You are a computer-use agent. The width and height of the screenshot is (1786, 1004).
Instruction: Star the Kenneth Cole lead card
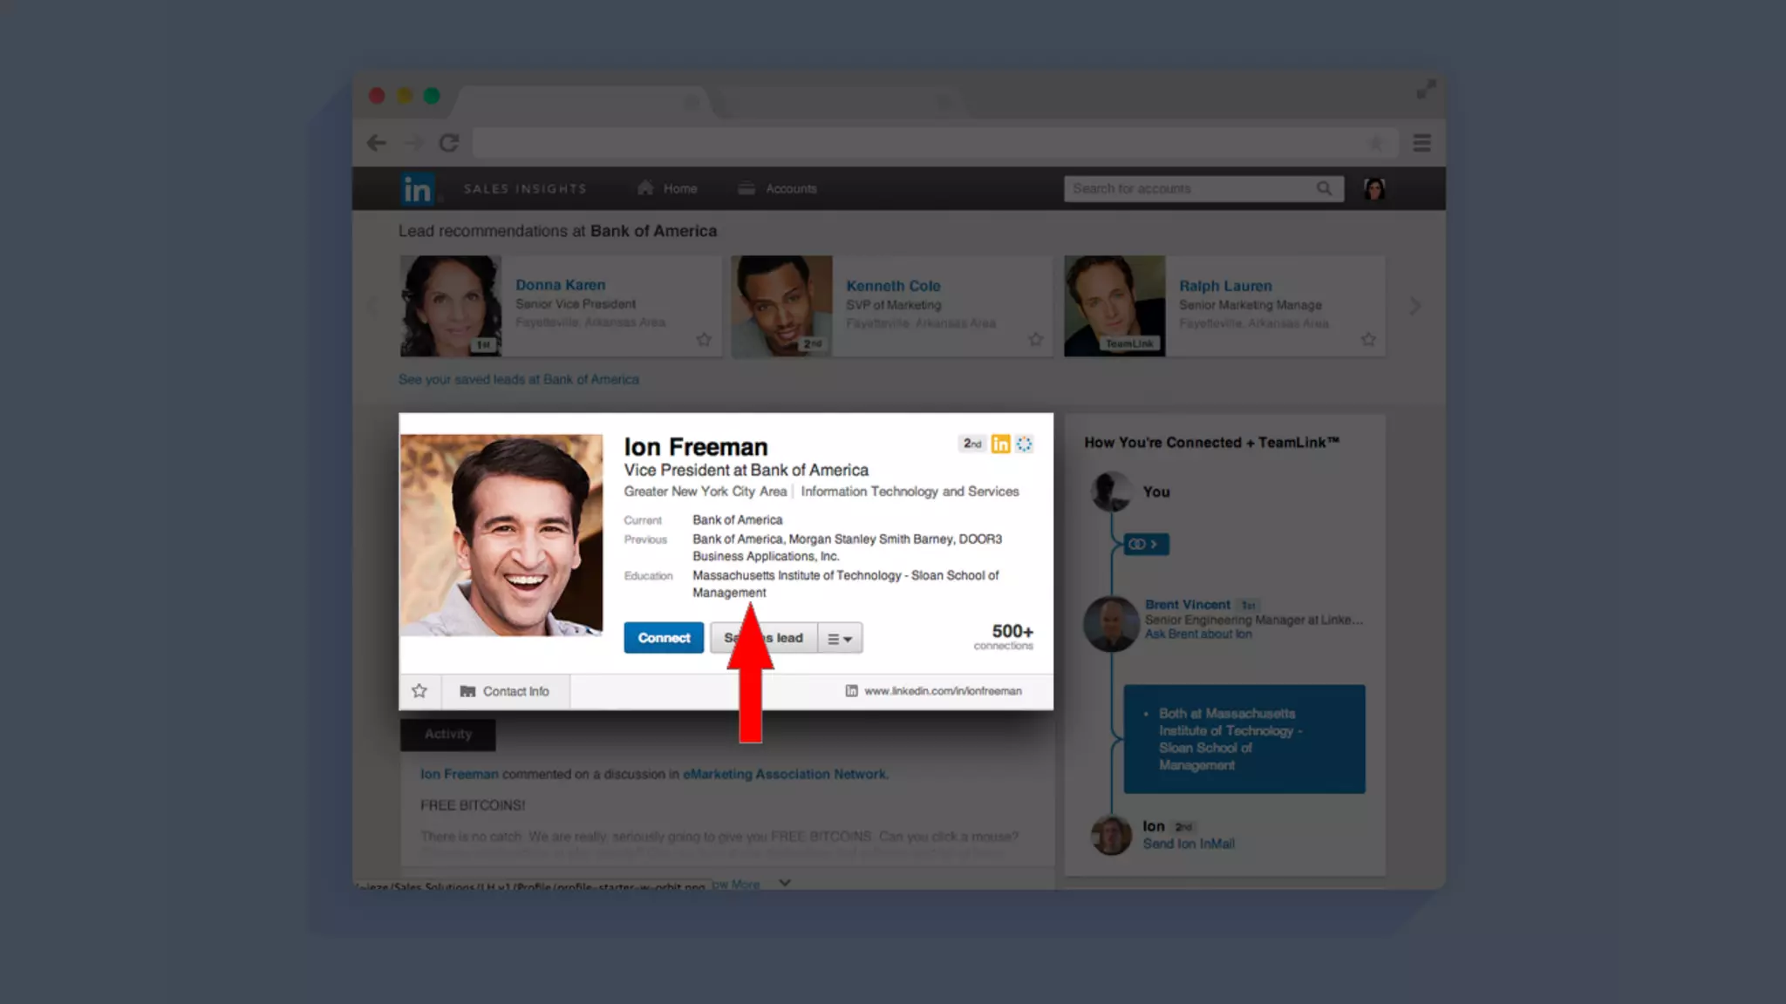pyautogui.click(x=1035, y=340)
